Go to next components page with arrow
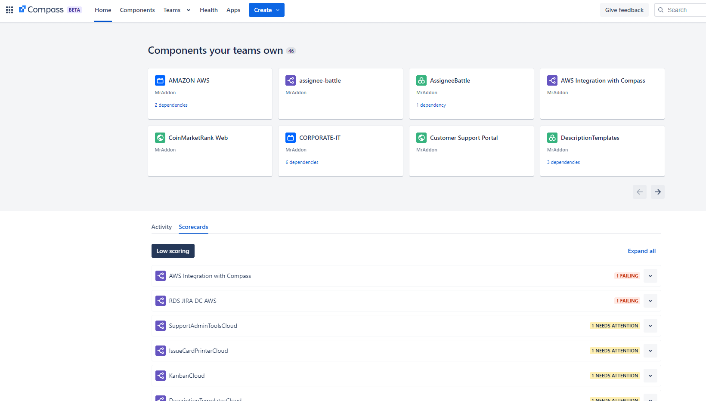The image size is (706, 401). (x=657, y=192)
